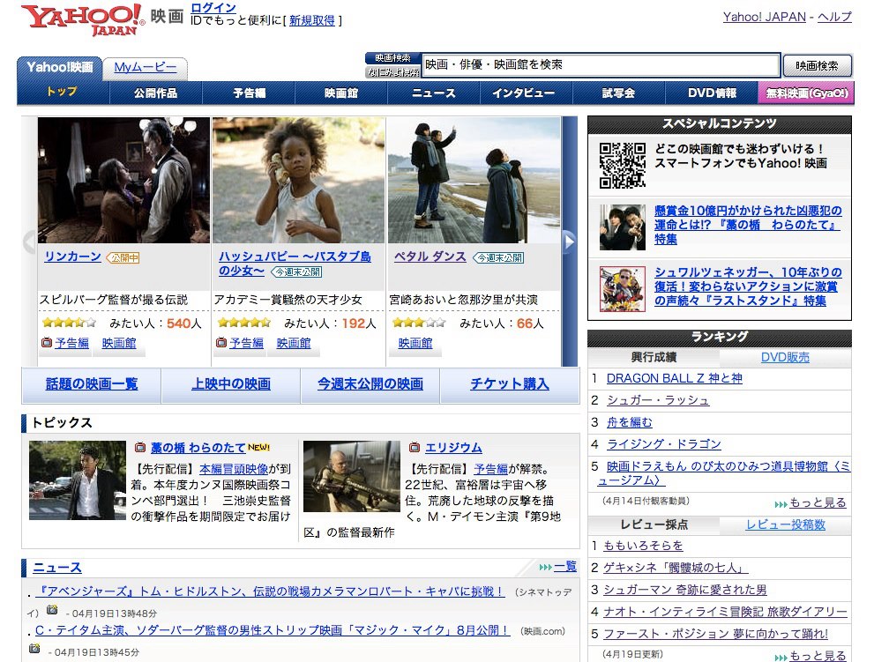
Task: Click トップ in navigation bar
Action: point(63,92)
